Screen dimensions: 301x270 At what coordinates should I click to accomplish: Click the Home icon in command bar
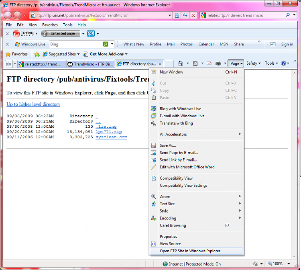click(x=181, y=63)
